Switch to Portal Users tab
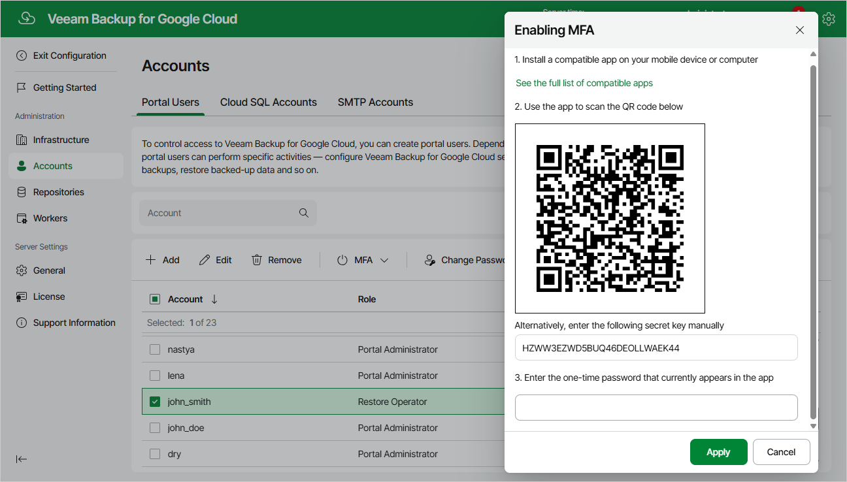Screen dimensions: 847x482 click(x=171, y=102)
